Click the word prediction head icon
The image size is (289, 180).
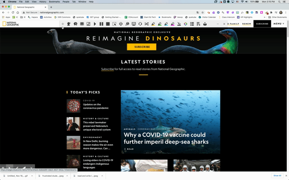coord(69,24)
